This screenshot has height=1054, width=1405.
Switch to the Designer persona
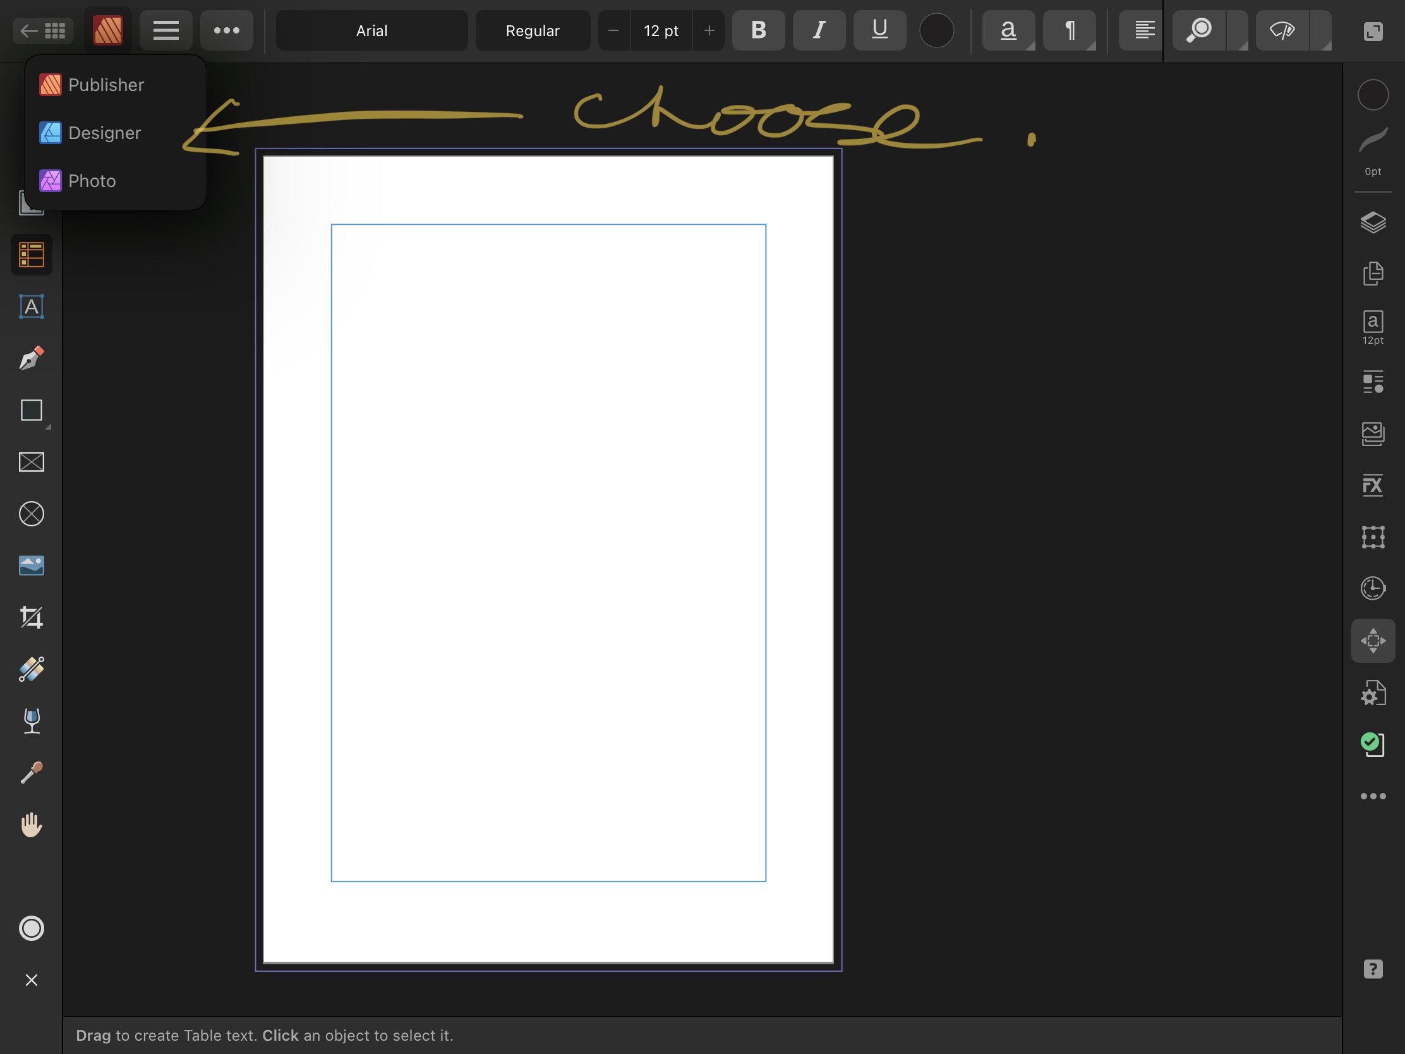104,133
